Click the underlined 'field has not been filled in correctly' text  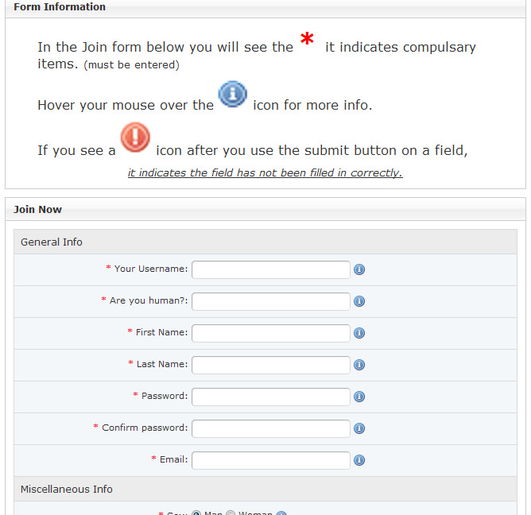(x=265, y=173)
